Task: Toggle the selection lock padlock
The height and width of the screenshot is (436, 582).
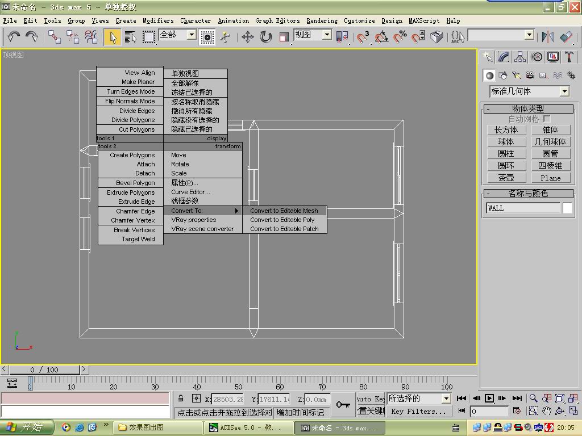Action: (x=181, y=399)
